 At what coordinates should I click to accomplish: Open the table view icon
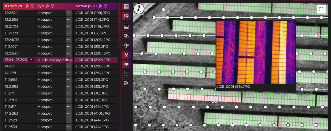pos(126,6)
